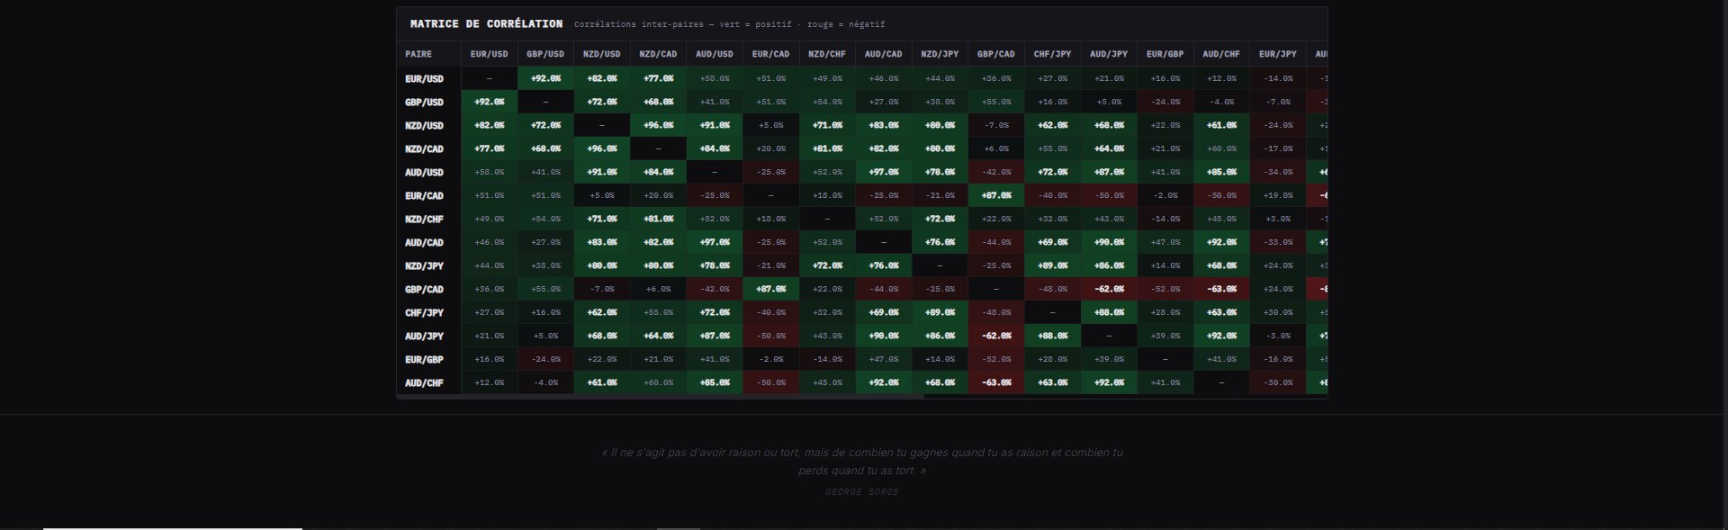This screenshot has width=1728, height=530.
Task: Click the George Soros quote text
Action: tap(861, 462)
